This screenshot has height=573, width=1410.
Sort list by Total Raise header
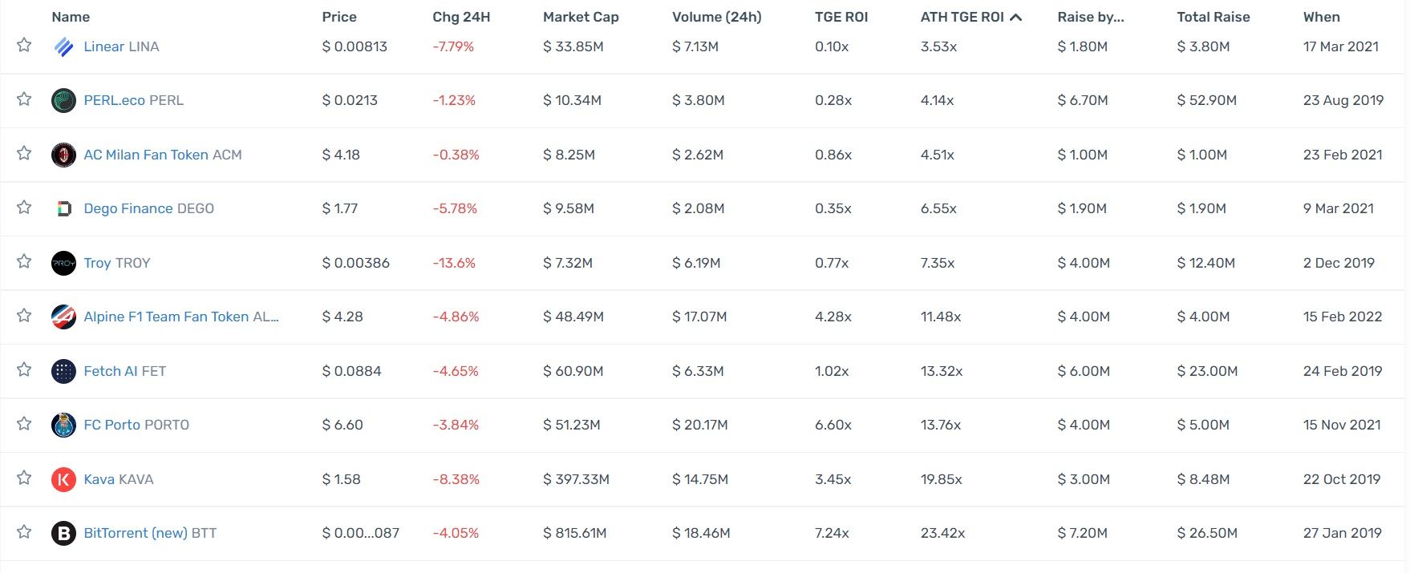tap(1213, 17)
